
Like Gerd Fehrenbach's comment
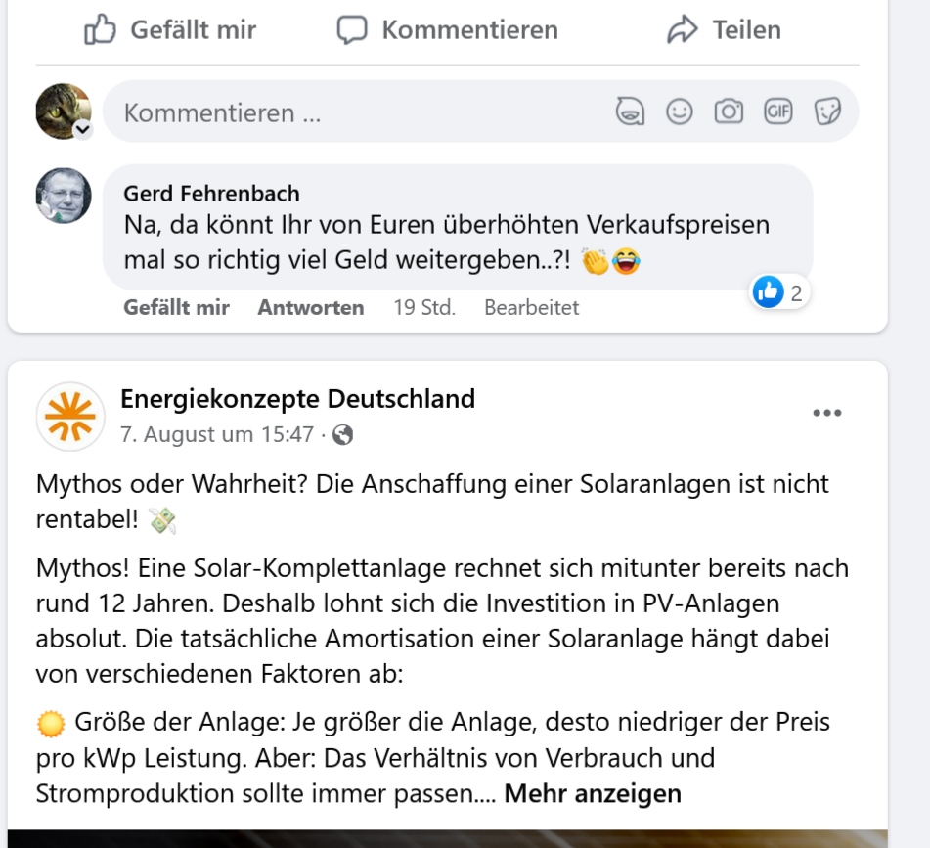tap(176, 307)
